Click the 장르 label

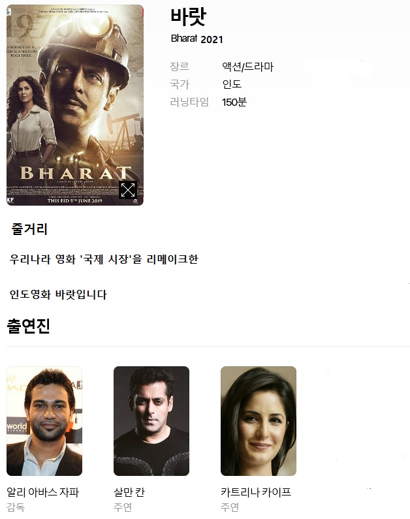click(180, 67)
